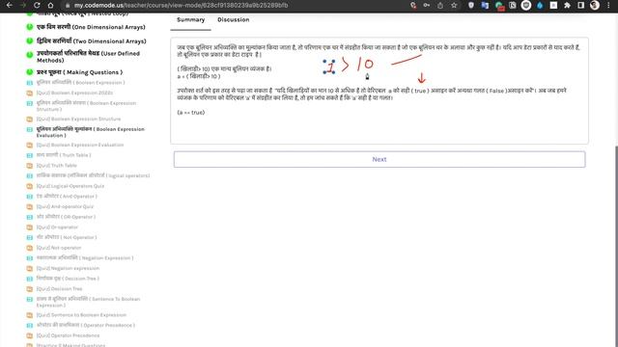Viewport: 618px width, 347px height.
Task: Click the share page icon
Action: (x=440, y=5)
